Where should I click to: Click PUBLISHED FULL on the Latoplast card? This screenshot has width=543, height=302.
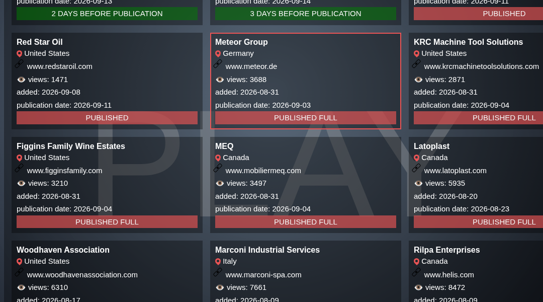[478, 222]
